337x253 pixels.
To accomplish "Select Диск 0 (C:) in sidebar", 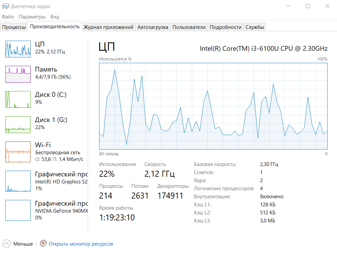I will click(x=17, y=99).
